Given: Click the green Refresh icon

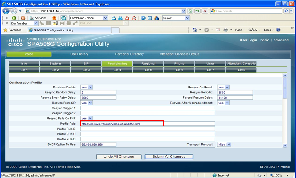Looking at the screenshot, I should click(198, 11).
